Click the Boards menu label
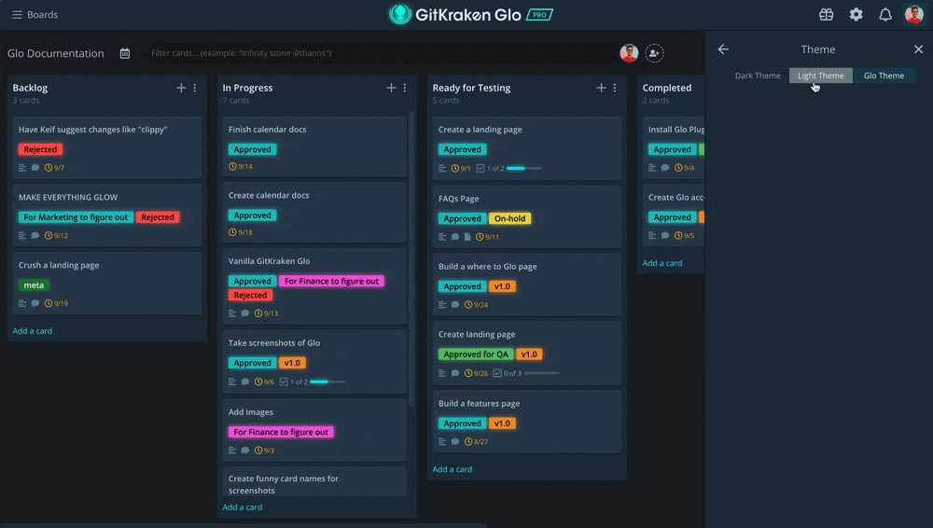The height and width of the screenshot is (528, 933). point(42,14)
